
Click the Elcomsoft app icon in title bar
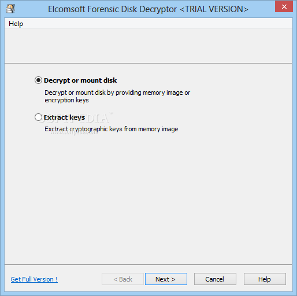(10, 9)
